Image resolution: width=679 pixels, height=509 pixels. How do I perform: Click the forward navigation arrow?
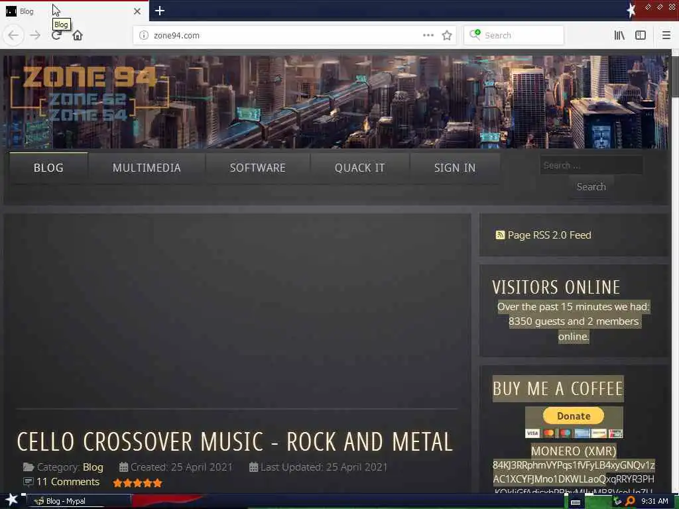coord(35,35)
